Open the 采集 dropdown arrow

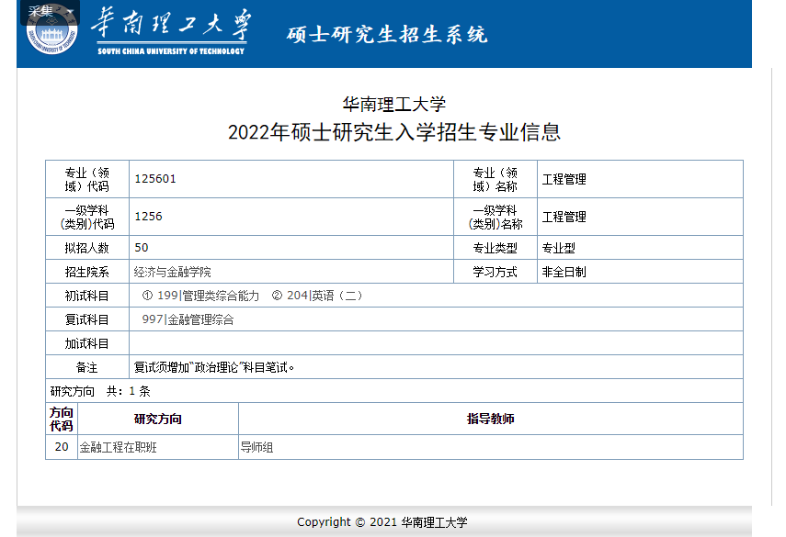point(70,11)
